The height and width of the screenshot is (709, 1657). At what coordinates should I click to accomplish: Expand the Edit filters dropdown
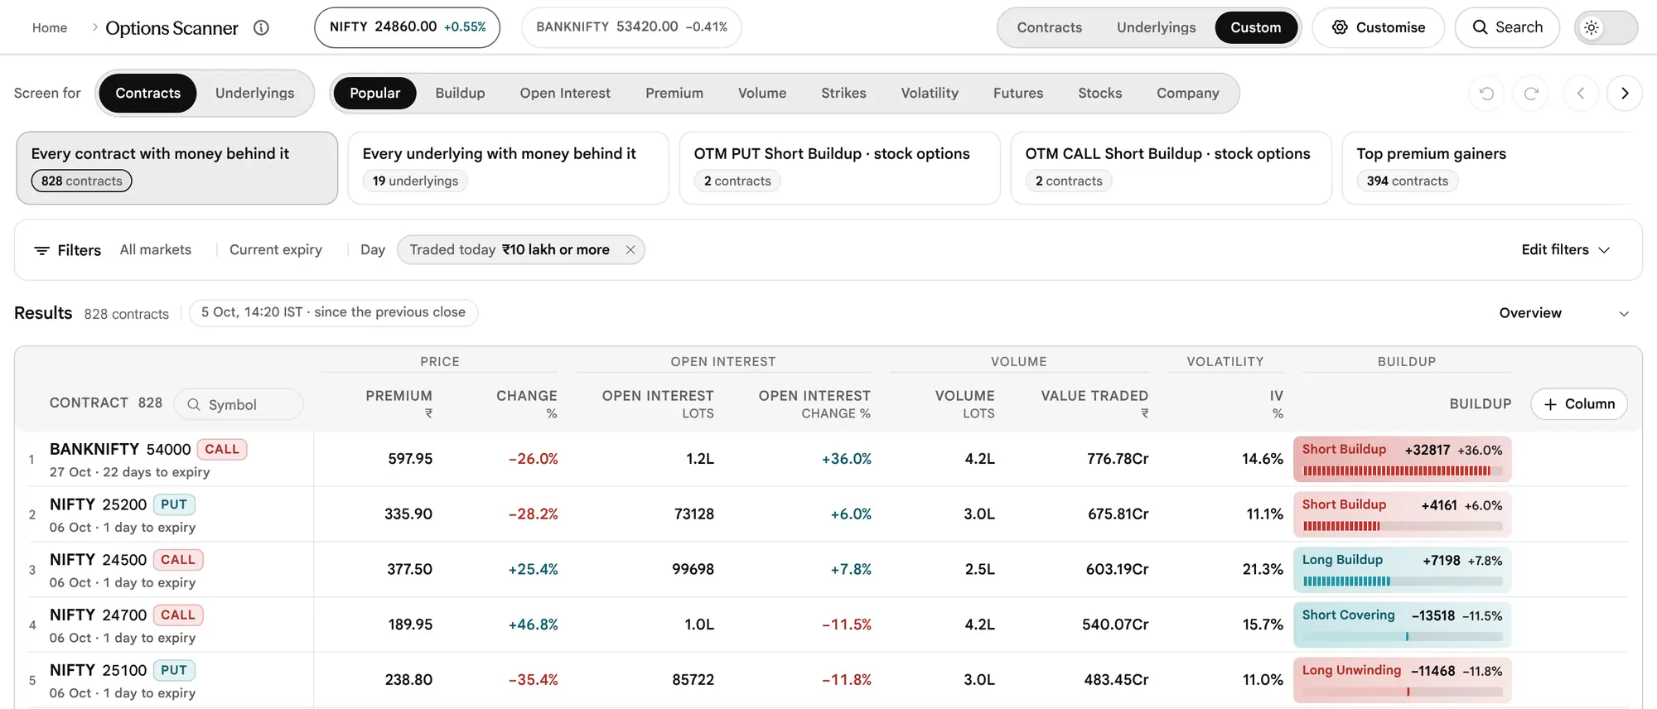coord(1565,250)
